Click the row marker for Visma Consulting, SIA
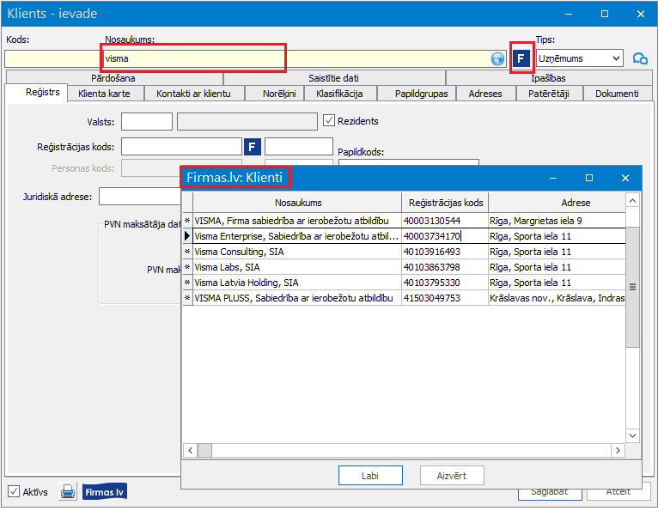Screen dimensions: 658x511 [187, 252]
